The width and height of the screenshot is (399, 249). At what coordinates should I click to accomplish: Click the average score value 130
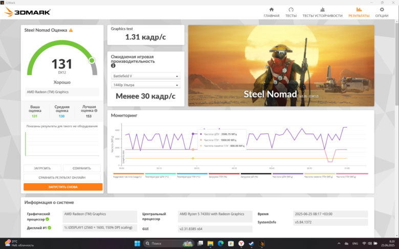(x=61, y=116)
